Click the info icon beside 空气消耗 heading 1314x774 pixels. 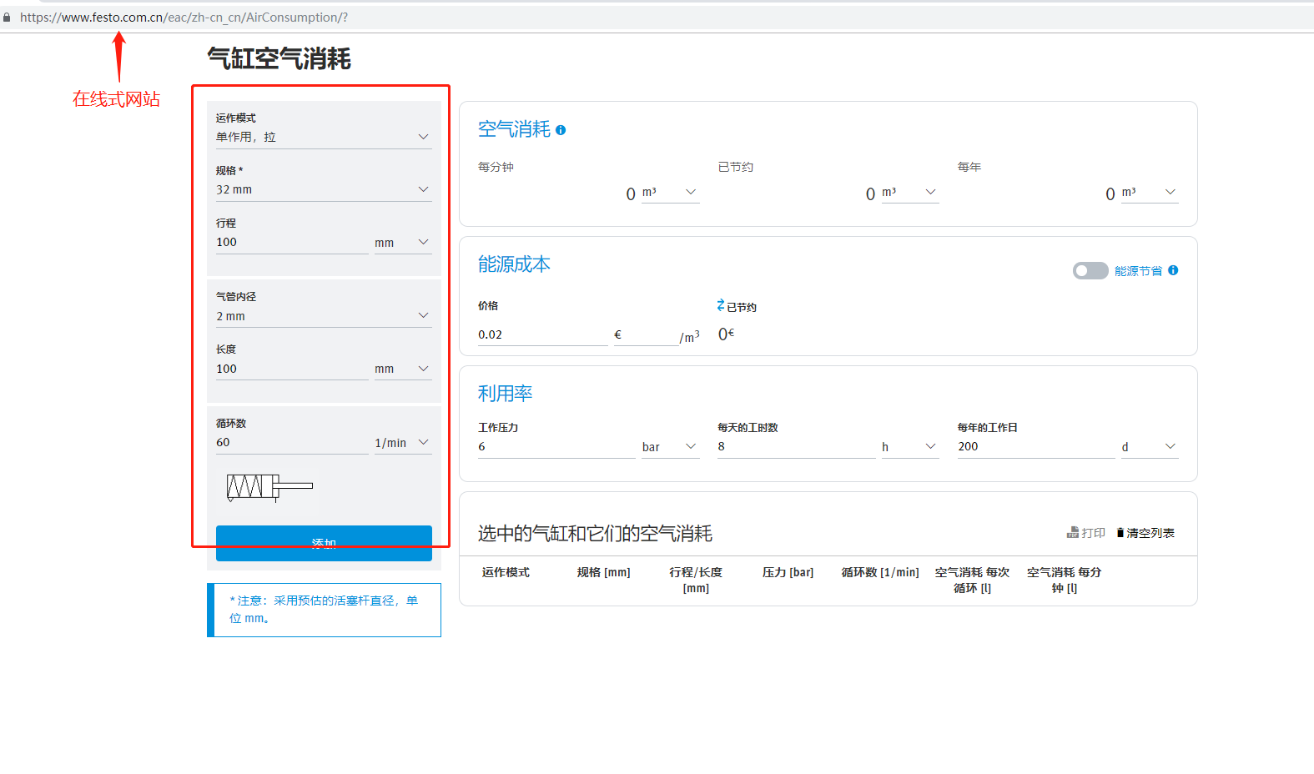[x=561, y=130]
